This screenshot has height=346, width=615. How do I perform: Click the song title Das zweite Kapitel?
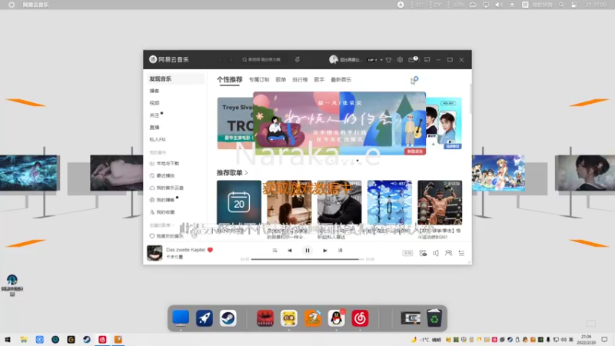click(x=185, y=250)
